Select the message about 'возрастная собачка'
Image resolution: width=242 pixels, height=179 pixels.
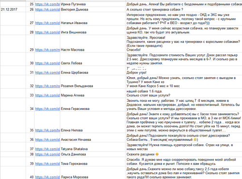(x=184, y=30)
